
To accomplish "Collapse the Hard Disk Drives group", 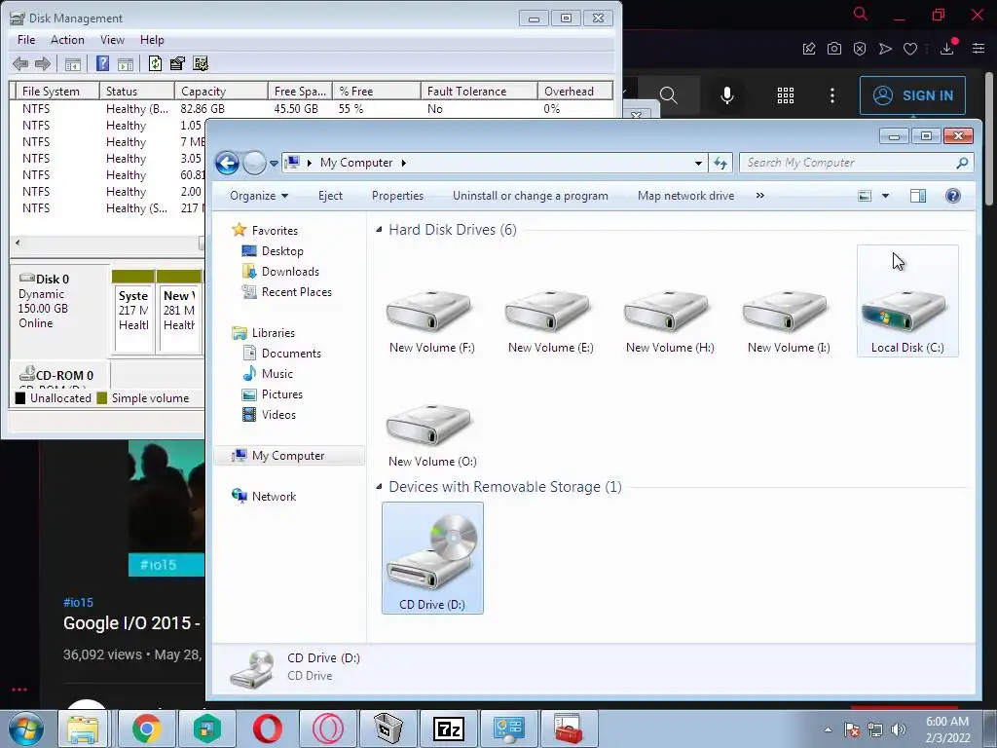I will tap(379, 230).
